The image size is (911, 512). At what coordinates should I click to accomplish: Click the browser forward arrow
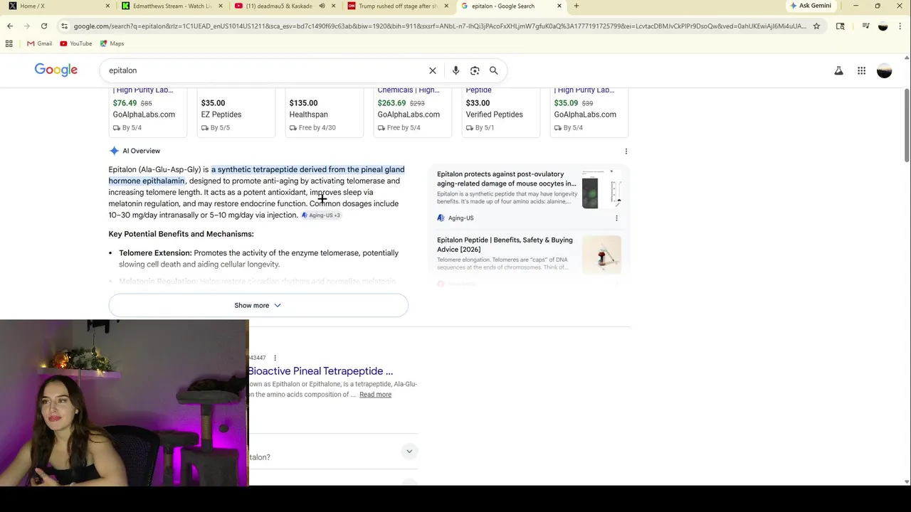tap(27, 26)
